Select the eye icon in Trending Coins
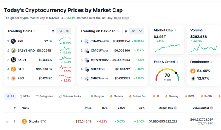Image resolution: width=221 pixels, height=130 pixels. tap(67, 31)
